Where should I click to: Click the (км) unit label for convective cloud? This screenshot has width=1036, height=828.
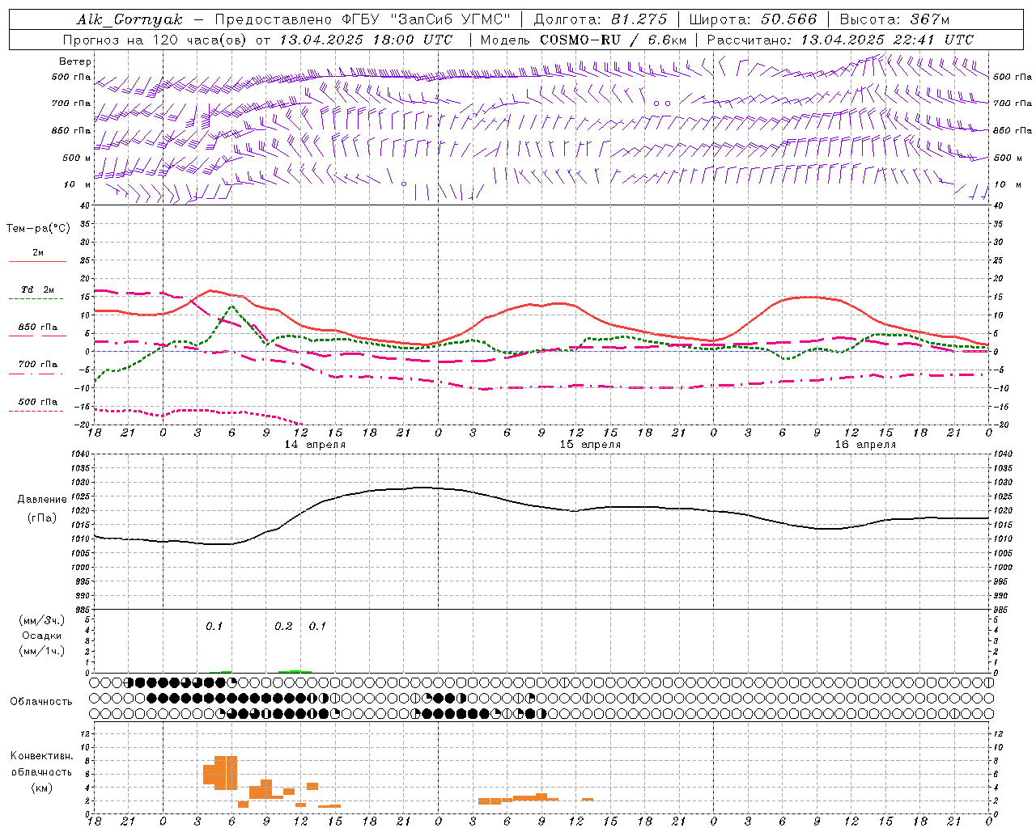[x=42, y=788]
